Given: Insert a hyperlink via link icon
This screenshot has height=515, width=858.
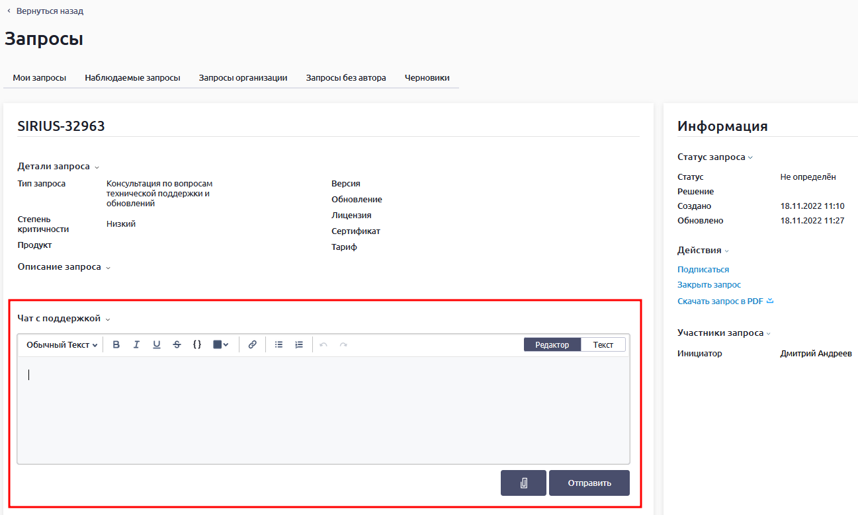Looking at the screenshot, I should coord(252,344).
